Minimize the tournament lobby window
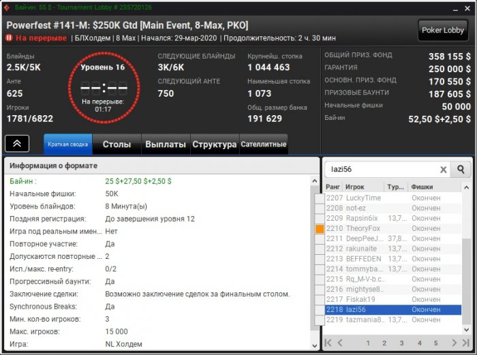 [x=455, y=9]
